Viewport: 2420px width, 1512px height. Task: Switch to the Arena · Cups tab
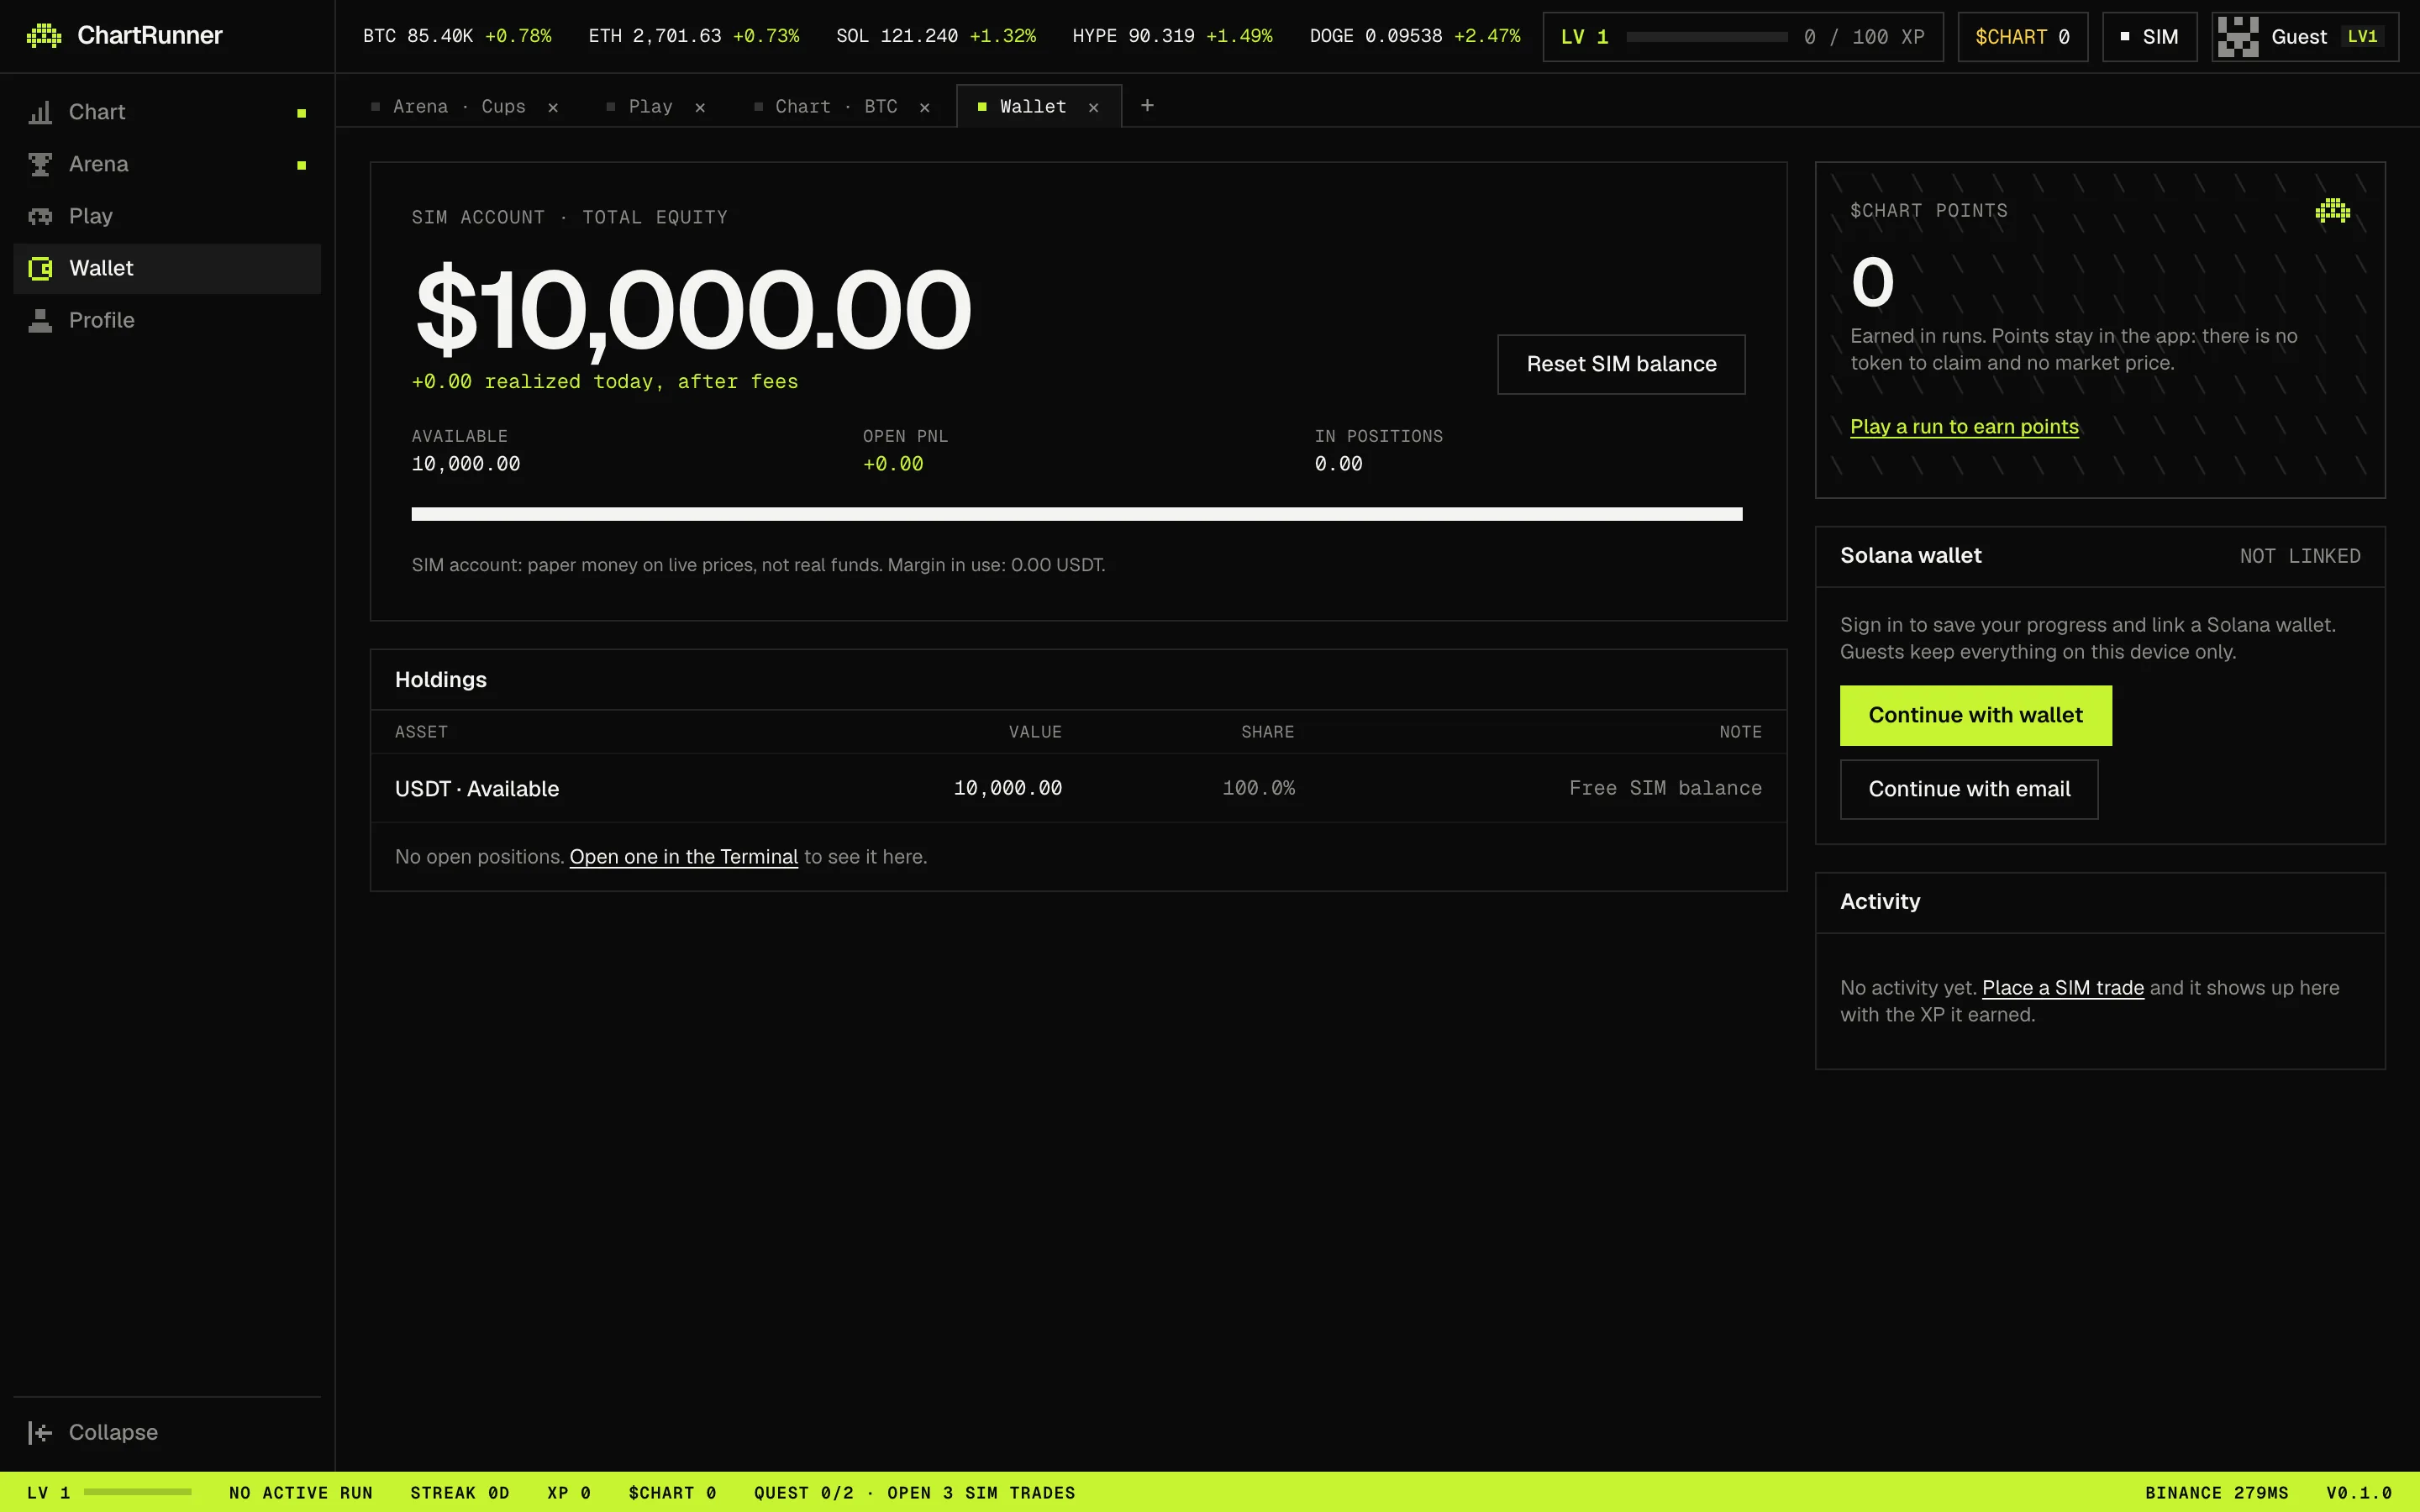point(459,106)
